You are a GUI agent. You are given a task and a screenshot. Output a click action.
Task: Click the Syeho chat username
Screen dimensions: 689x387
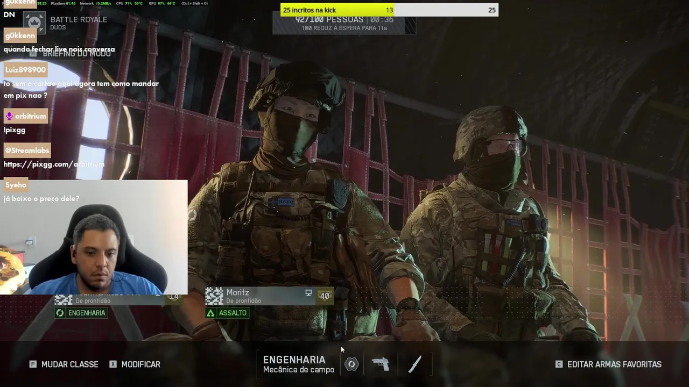16,185
